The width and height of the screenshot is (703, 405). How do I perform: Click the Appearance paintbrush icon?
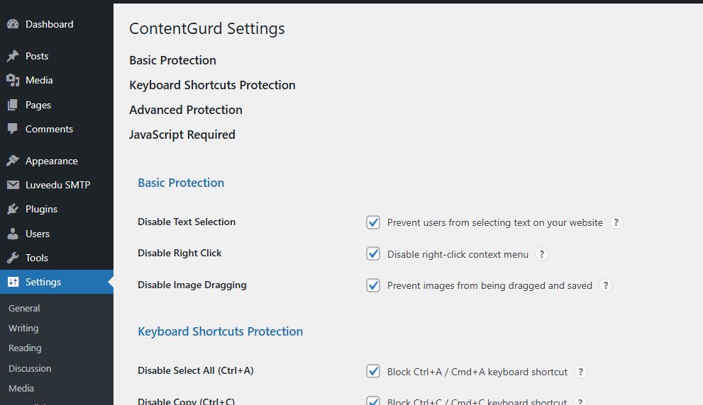point(13,161)
